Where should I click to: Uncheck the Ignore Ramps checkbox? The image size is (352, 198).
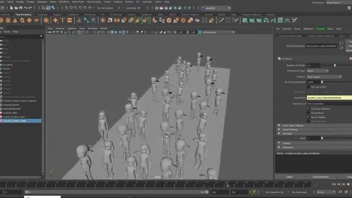coord(308,117)
